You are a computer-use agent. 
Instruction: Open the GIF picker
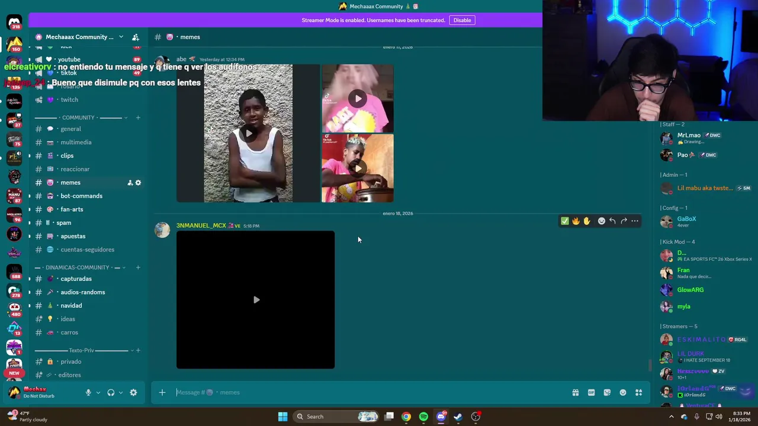pos(591,392)
